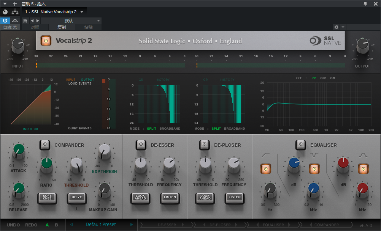Screen dimensions: 381x231
Task: Enable the Drive button
Action: click(77, 198)
